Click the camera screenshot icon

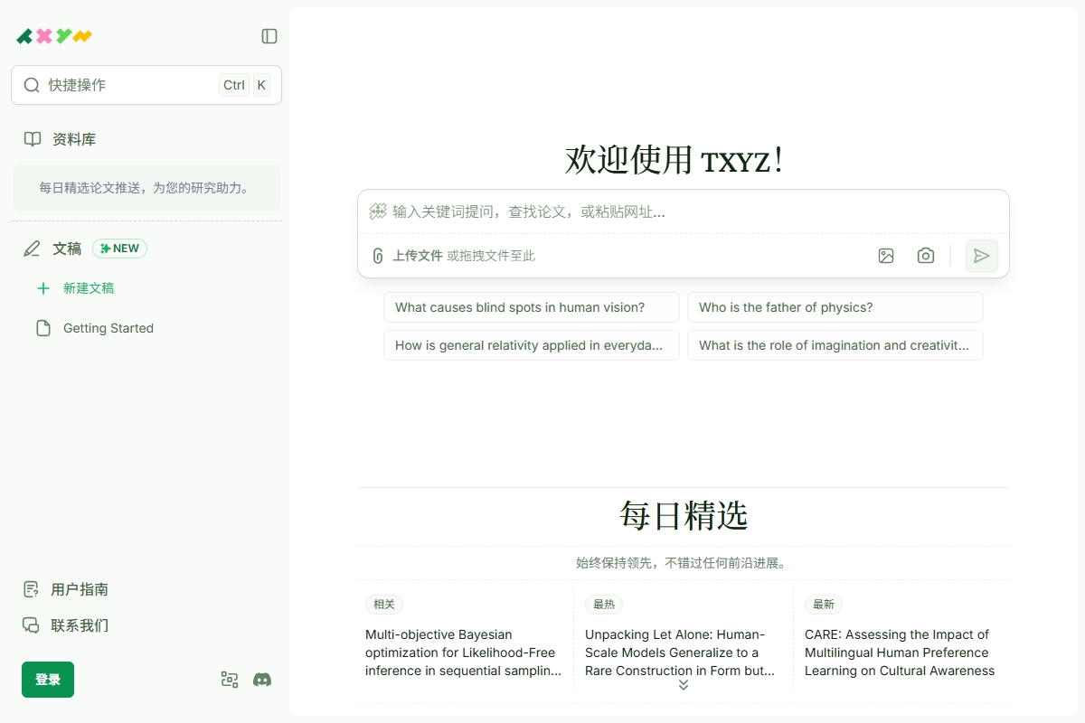[926, 256]
